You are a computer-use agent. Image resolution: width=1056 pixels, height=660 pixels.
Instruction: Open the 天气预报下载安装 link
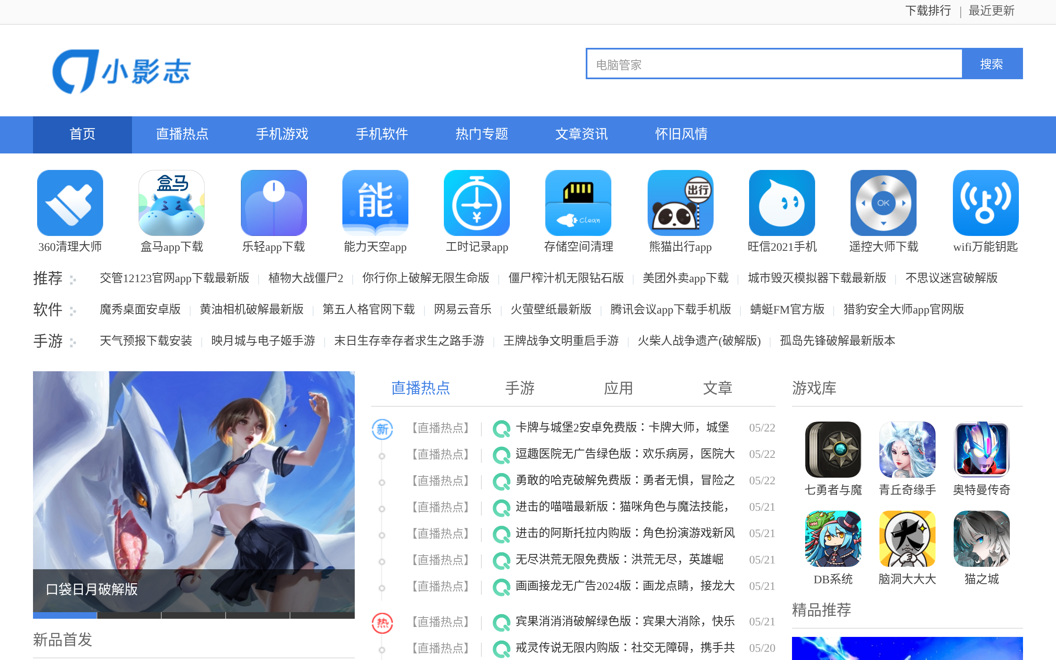(x=146, y=341)
